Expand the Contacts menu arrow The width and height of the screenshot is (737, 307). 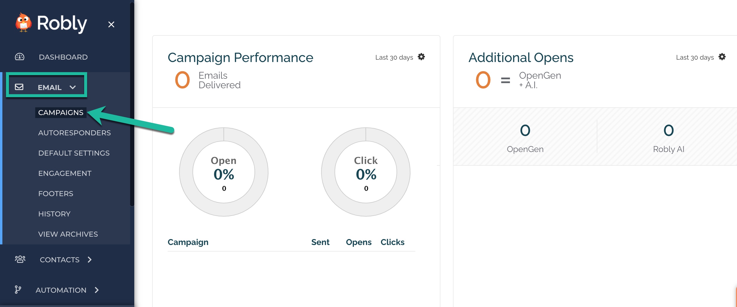(x=90, y=260)
